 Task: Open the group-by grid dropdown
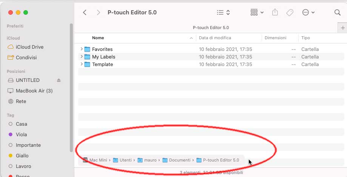tap(257, 12)
